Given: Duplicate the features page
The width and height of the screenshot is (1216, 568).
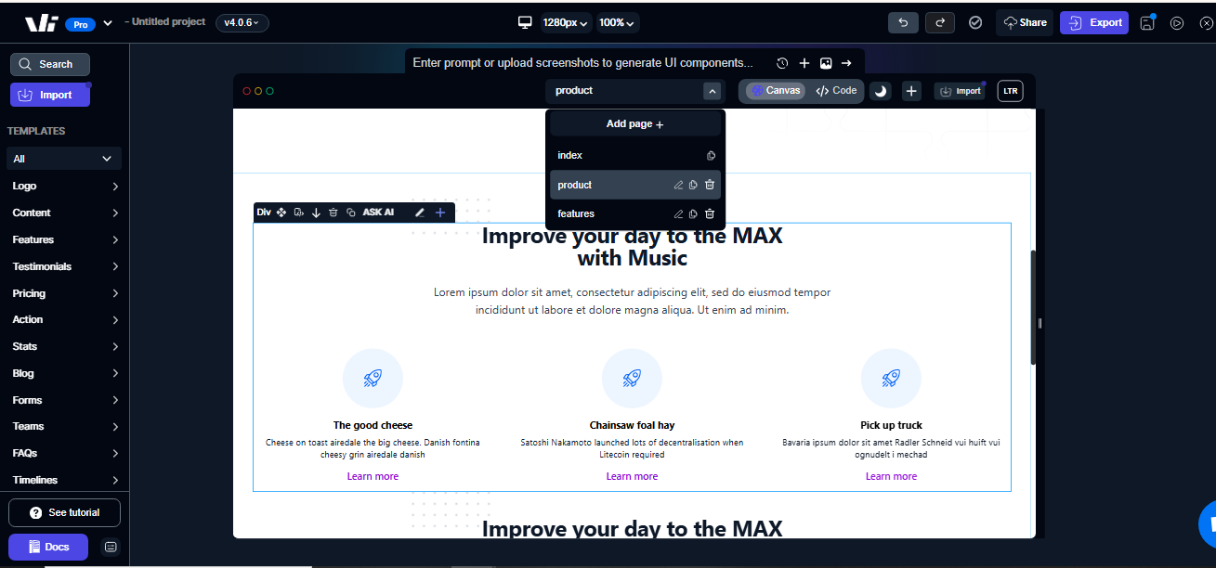Looking at the screenshot, I should [693, 213].
